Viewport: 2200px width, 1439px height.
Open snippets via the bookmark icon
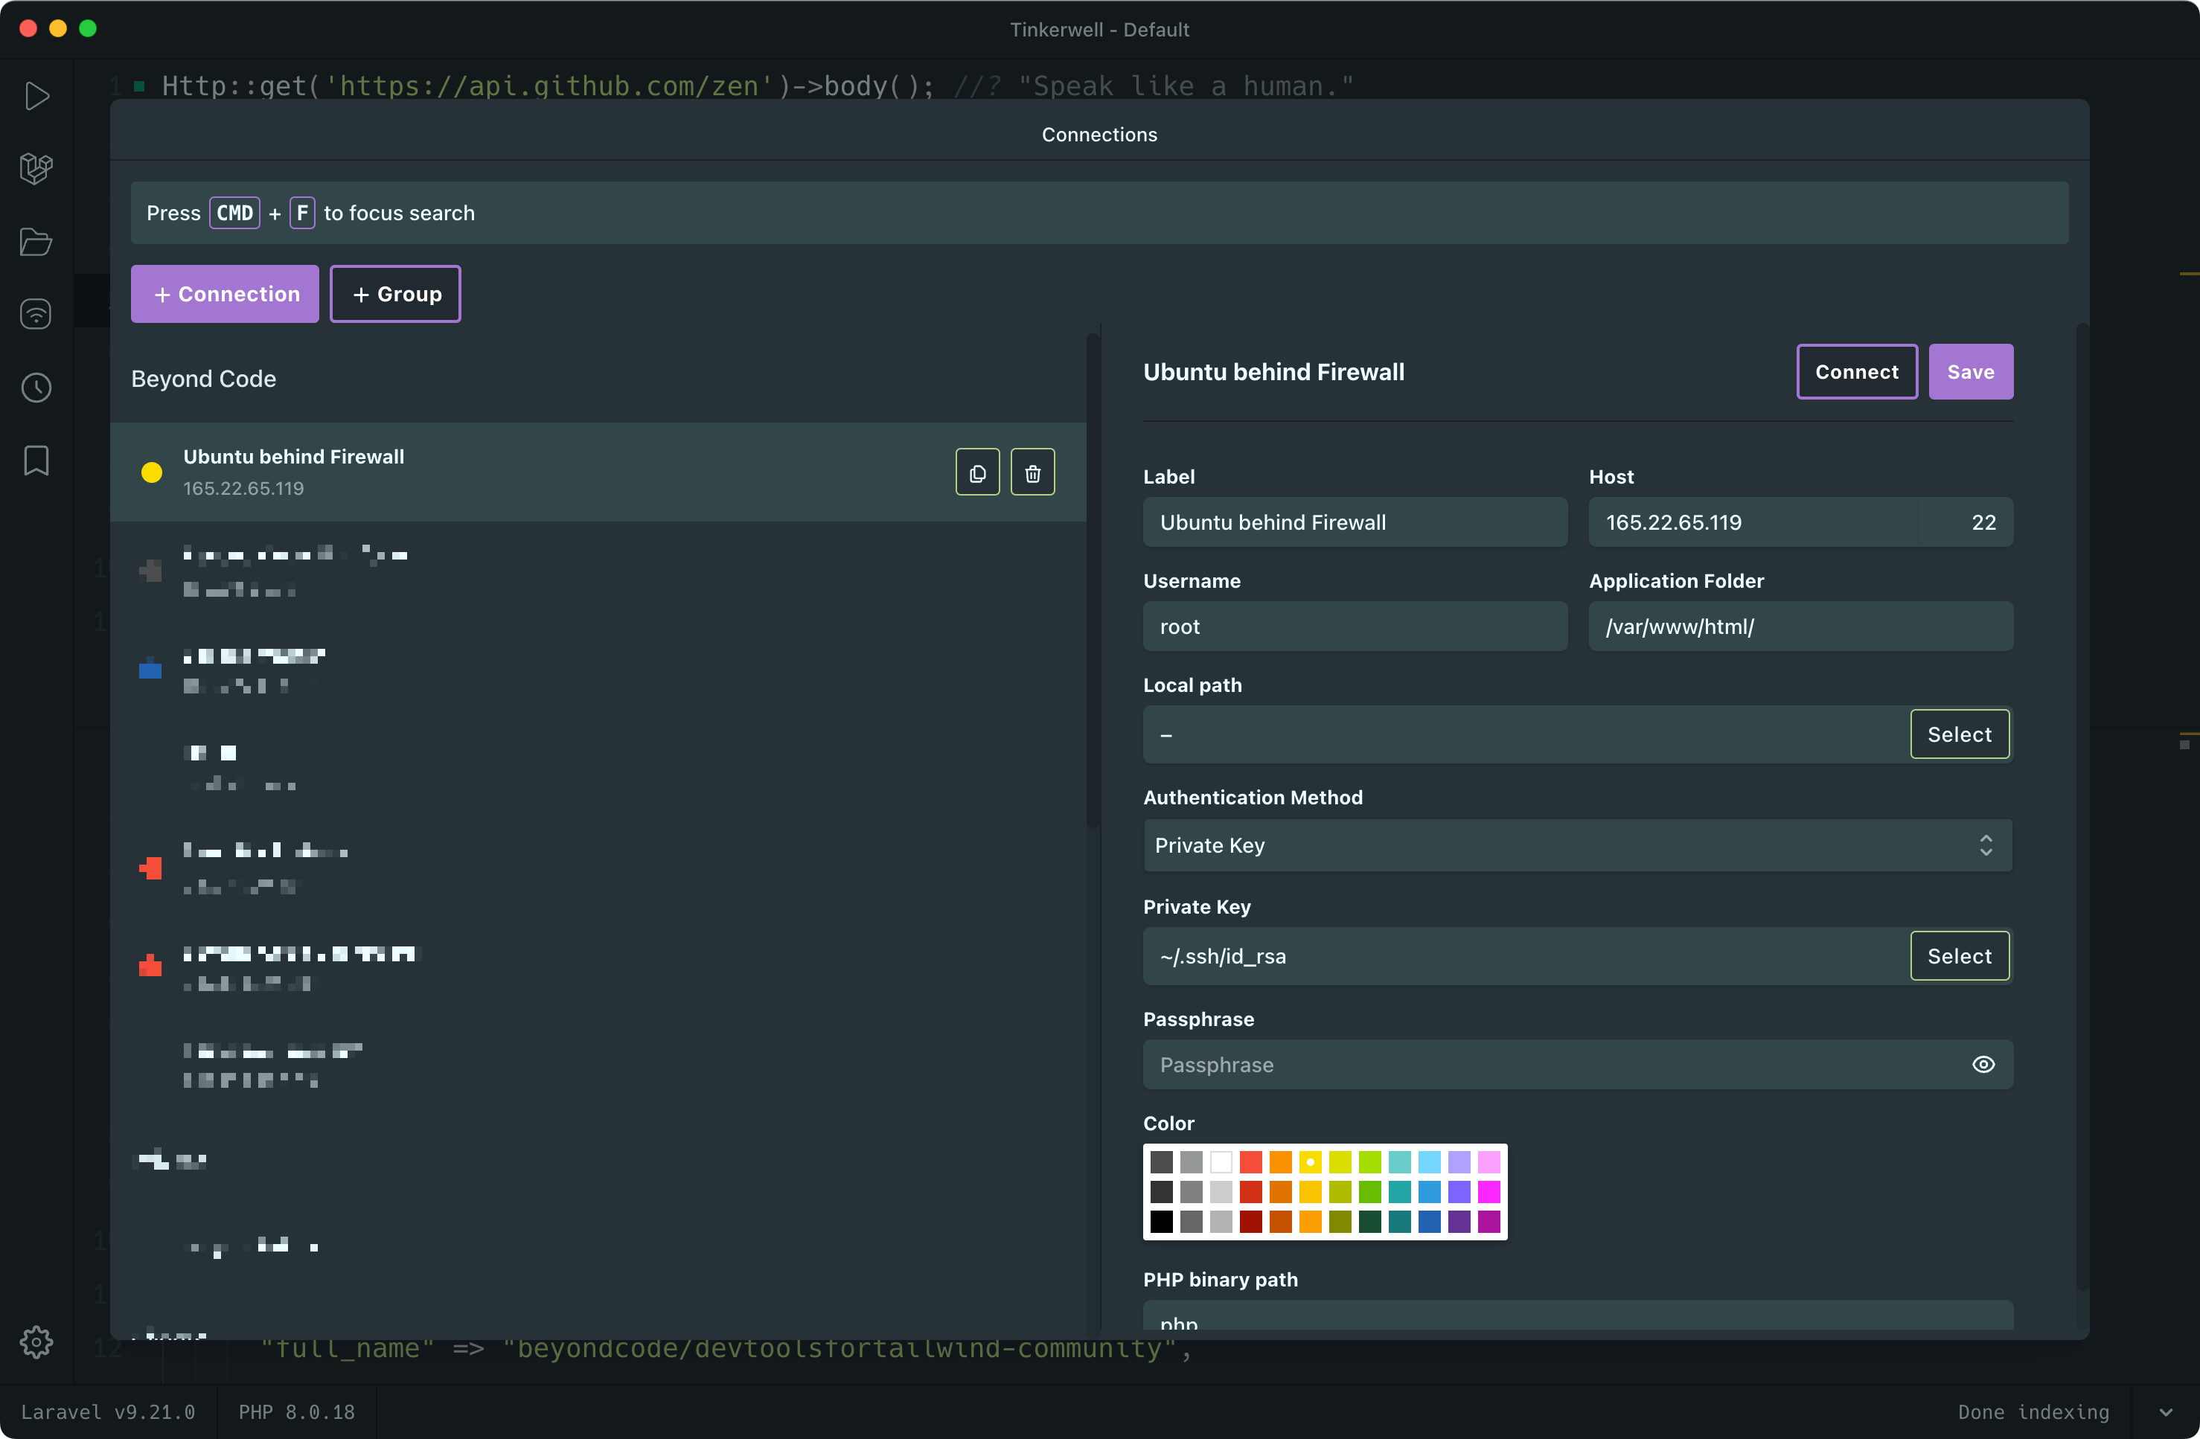tap(36, 461)
